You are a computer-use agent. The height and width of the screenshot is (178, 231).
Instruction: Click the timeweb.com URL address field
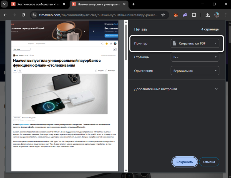(98, 15)
